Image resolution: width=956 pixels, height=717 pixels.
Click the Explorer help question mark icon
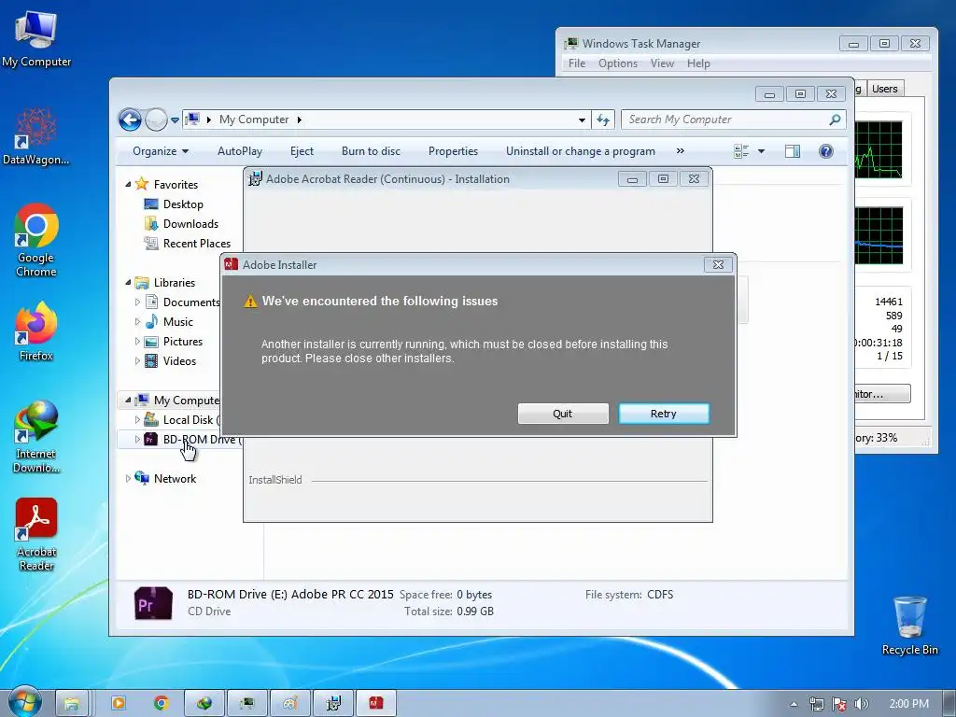tap(826, 151)
